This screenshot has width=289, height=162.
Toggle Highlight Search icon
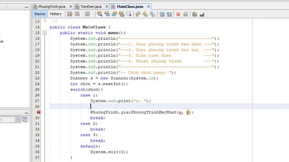(x=121, y=14)
